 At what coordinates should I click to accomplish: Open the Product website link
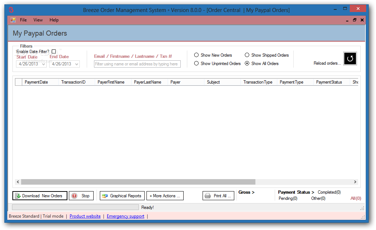[x=85, y=216]
